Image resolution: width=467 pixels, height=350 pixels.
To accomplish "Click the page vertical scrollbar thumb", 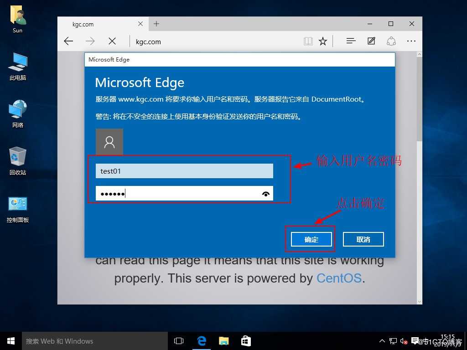I will (419, 99).
